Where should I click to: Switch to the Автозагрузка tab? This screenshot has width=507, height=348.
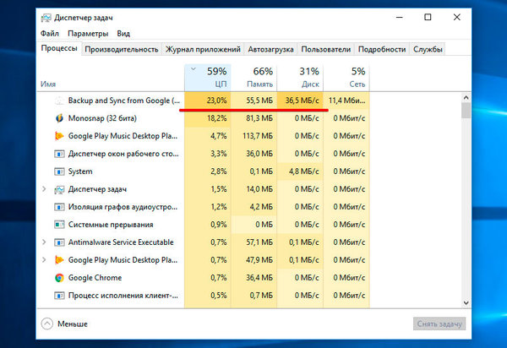(x=270, y=50)
